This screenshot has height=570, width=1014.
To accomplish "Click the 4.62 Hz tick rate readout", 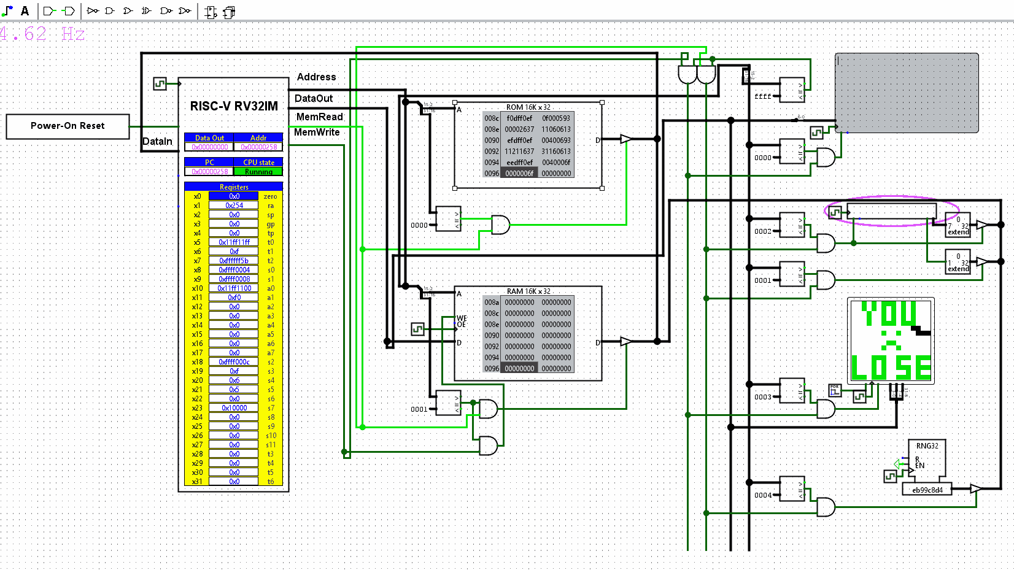I will click(42, 33).
